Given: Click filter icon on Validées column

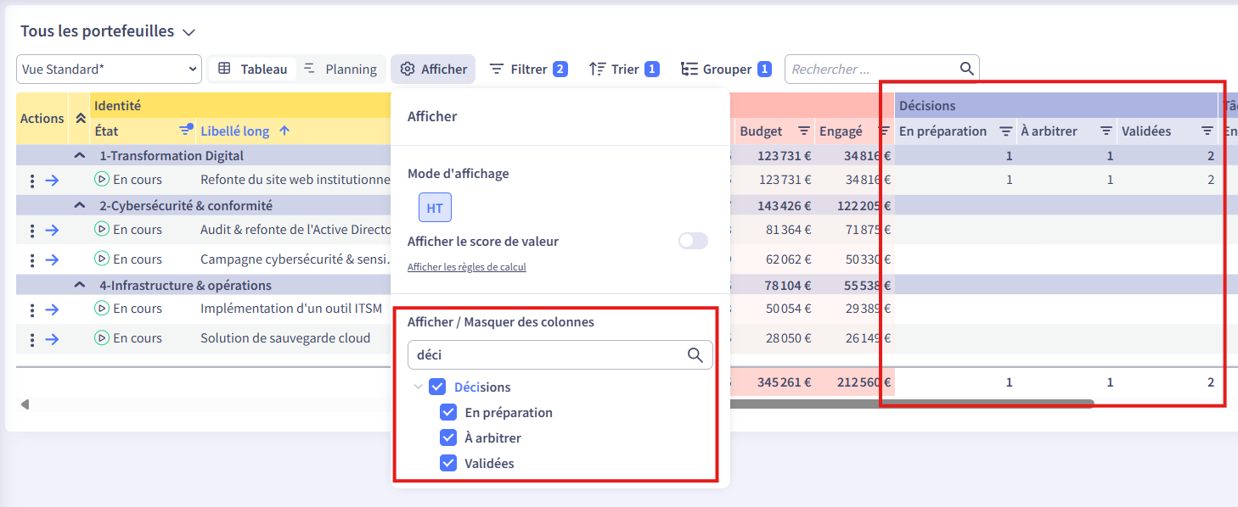Looking at the screenshot, I should click(1207, 131).
